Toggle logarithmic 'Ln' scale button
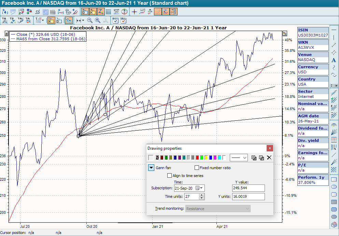The width and height of the screenshot is (339, 236). point(68,20)
